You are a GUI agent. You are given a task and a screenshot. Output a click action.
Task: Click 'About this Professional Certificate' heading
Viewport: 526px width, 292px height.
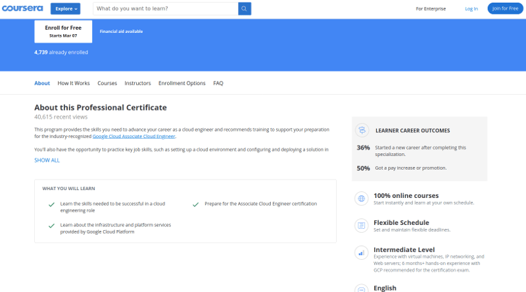[101, 107]
